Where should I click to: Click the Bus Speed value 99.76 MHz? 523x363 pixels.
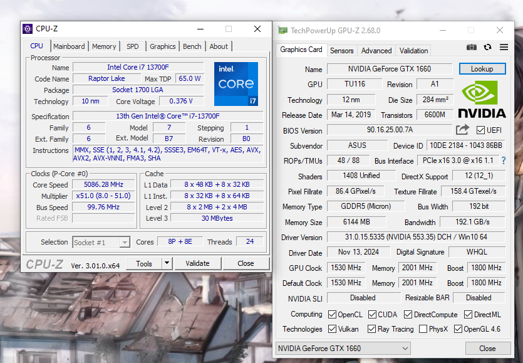click(103, 207)
